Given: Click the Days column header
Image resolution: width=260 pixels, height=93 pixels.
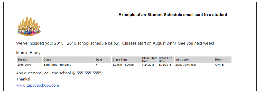Looking at the screenshot, I should 103,60.
